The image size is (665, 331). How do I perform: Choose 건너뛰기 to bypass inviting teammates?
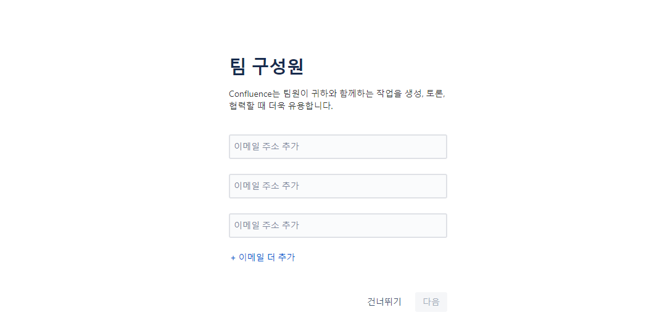tap(384, 302)
